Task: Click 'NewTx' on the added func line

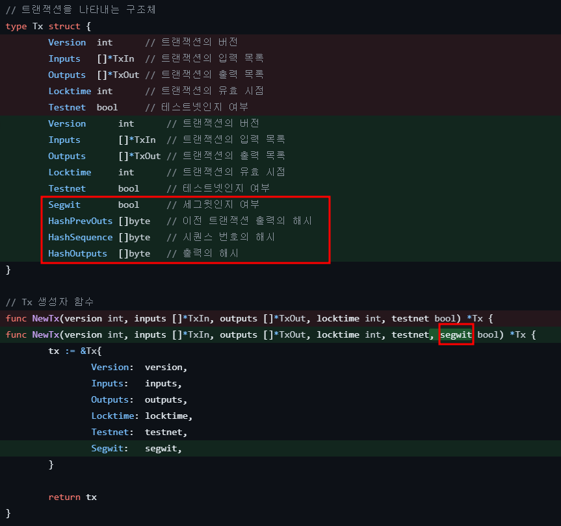Action: point(46,335)
